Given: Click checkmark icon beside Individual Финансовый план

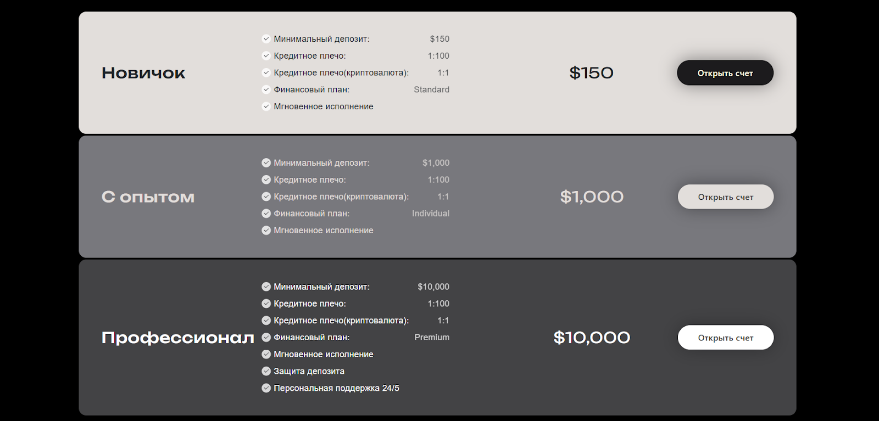Looking at the screenshot, I should (266, 214).
